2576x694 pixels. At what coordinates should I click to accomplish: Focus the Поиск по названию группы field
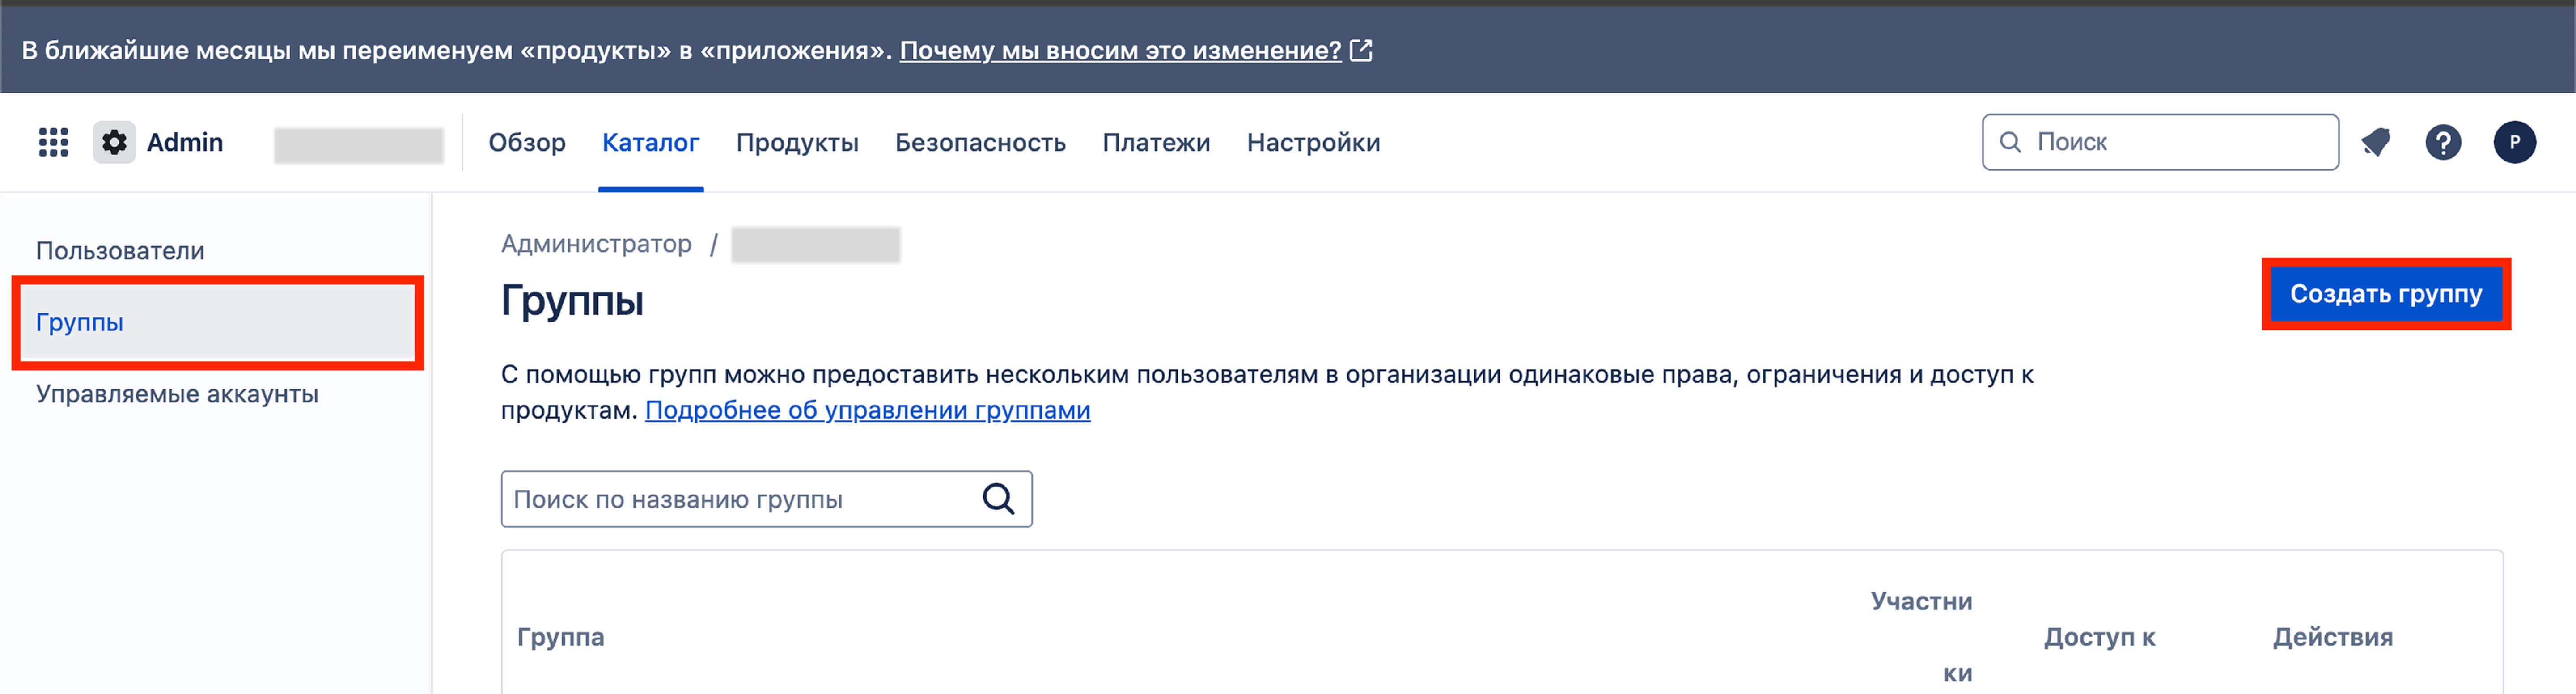pos(766,499)
